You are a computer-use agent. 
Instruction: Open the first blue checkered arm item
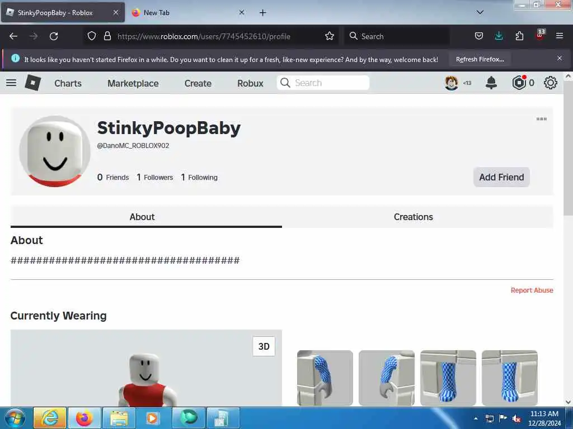[325, 378]
